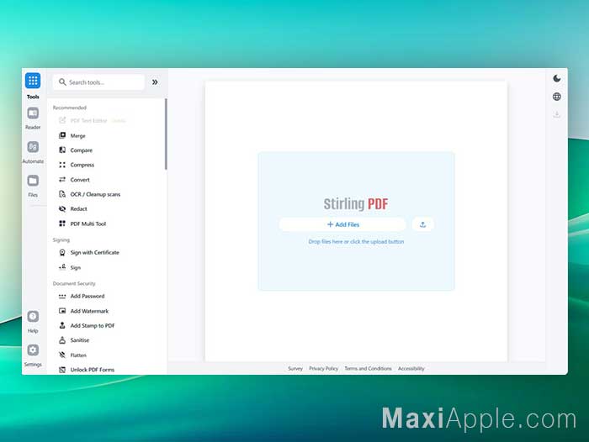Click the Sign with Certificate icon
Viewport: 589px width, 442px height.
62,253
